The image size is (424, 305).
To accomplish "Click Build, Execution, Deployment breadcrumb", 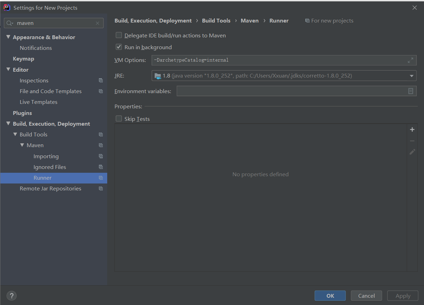I will pos(153,21).
